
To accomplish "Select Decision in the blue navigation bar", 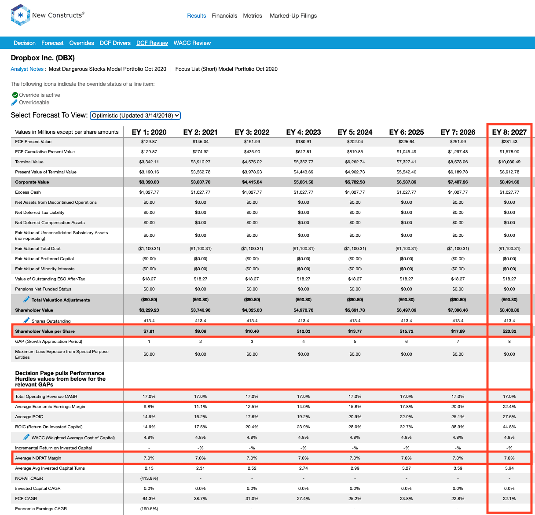I will click(25, 43).
